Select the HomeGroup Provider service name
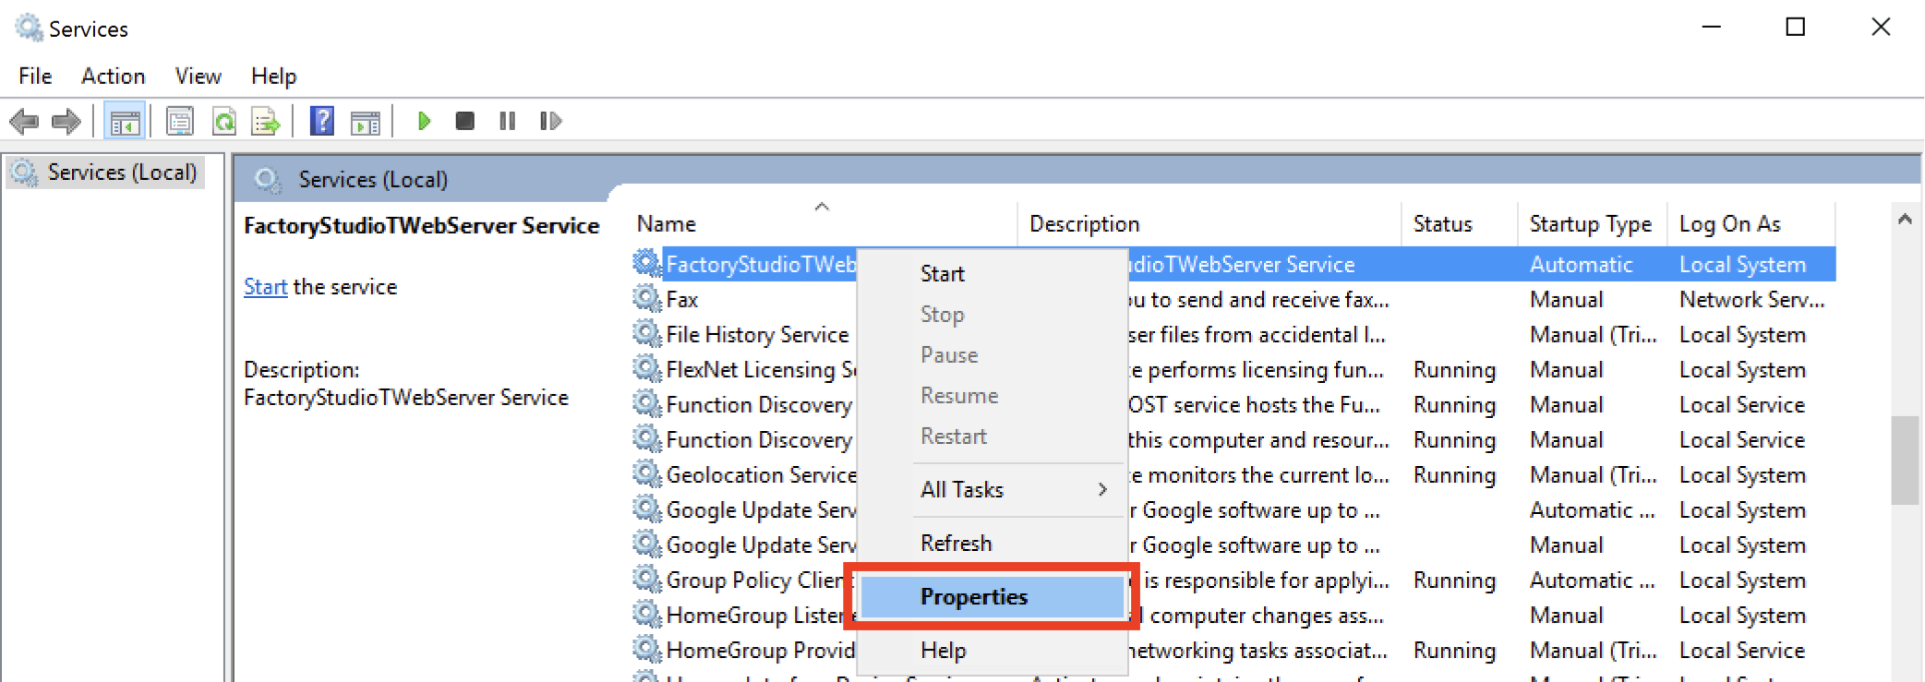This screenshot has width=1925, height=682. coord(761,651)
